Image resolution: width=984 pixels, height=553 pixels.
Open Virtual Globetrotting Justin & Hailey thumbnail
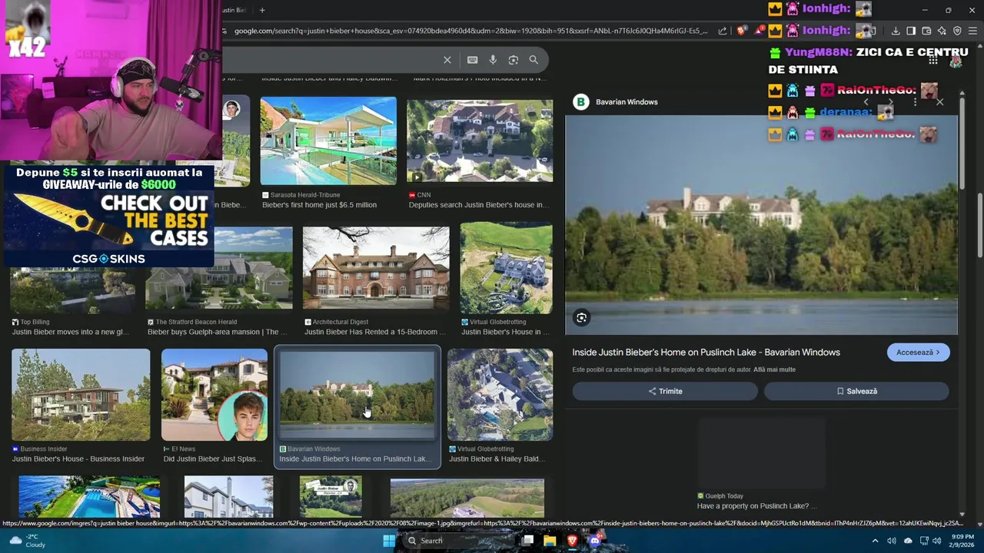[500, 395]
